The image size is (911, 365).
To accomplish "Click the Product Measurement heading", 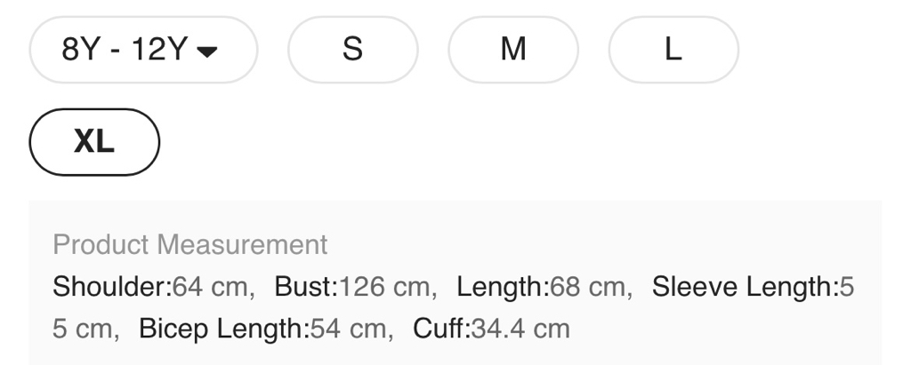I will pos(190,244).
